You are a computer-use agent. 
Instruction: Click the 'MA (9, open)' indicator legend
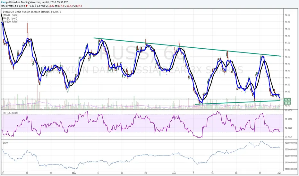[10, 18]
